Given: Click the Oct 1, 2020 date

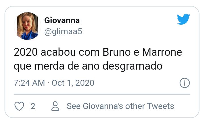Looking at the screenshot, I should point(73,83).
